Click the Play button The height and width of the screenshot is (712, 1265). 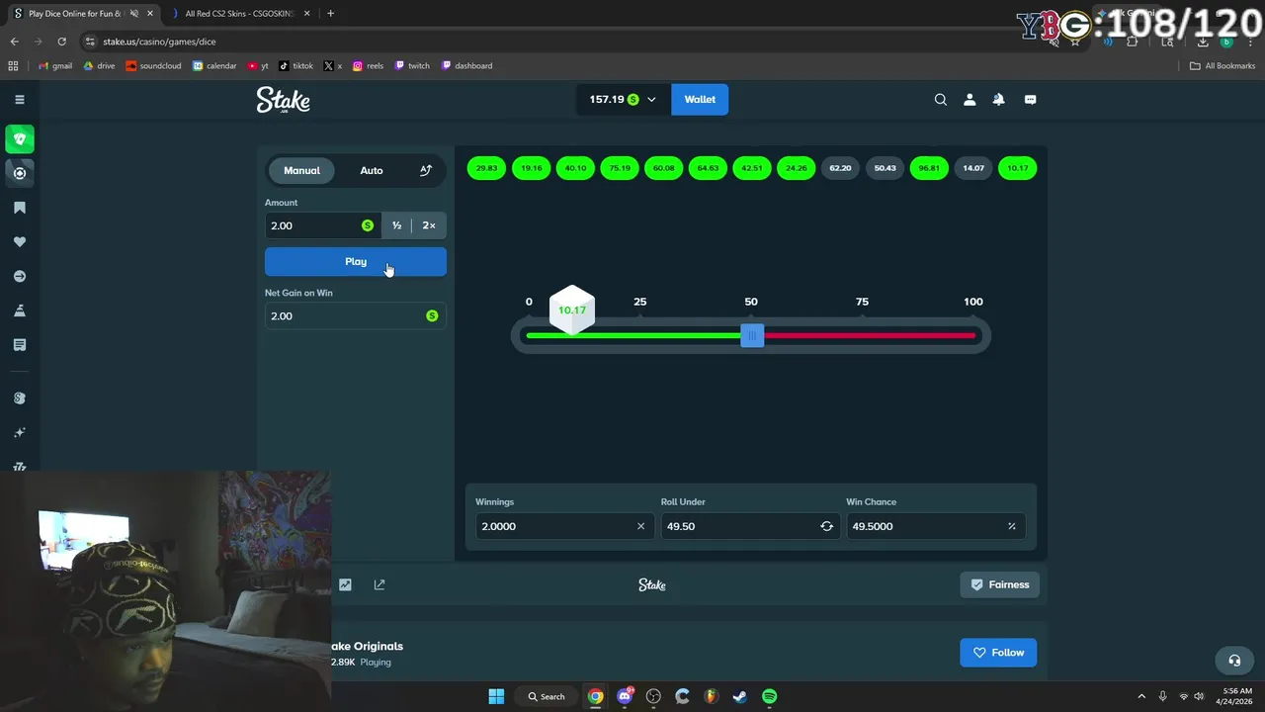point(356,262)
